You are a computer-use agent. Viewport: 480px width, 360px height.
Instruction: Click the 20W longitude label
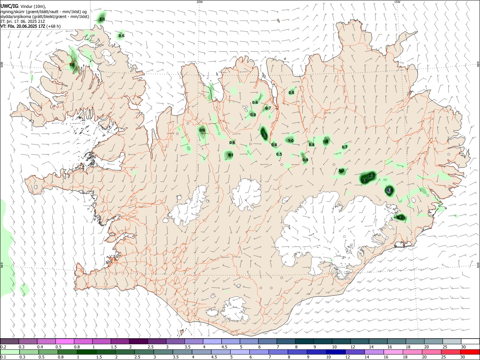pos(199,2)
